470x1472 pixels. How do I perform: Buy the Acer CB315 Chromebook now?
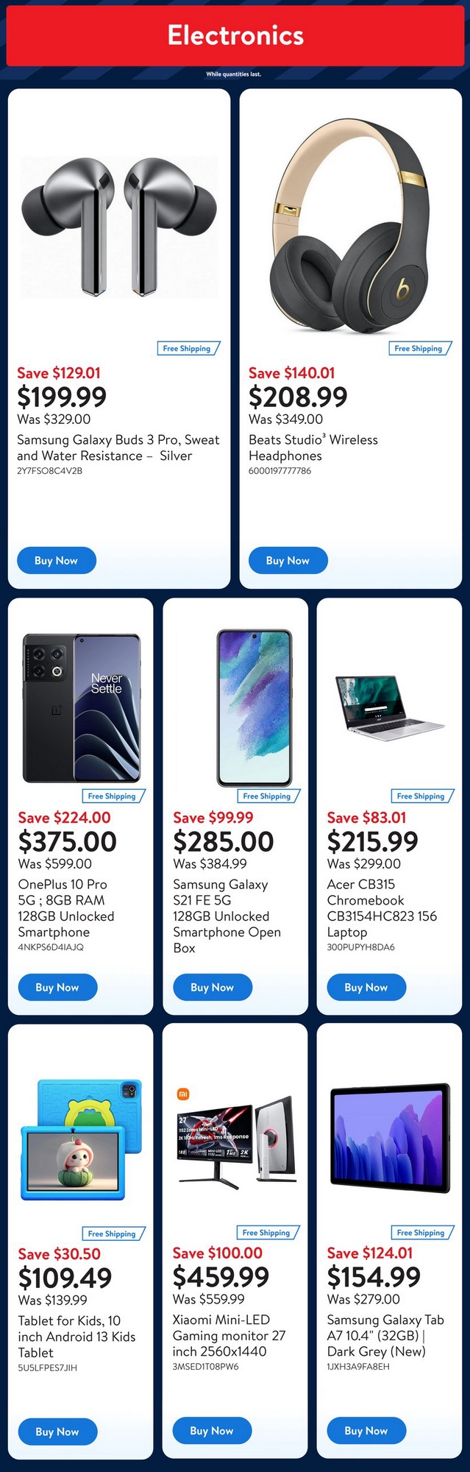pos(366,988)
